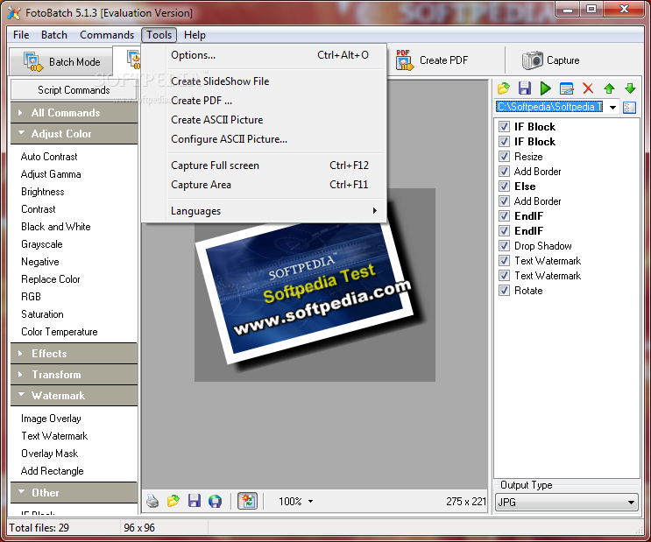This screenshot has height=542, width=651.
Task: Click the icon beside script path dropdown
Action: [629, 107]
